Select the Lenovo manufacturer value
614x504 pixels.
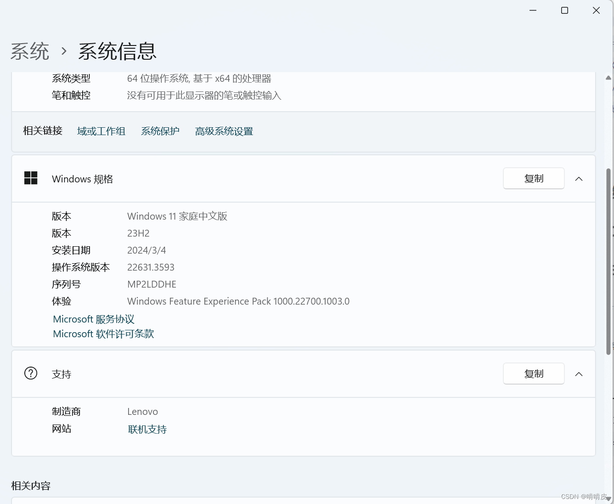click(x=143, y=412)
